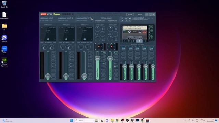The width and height of the screenshot is (219, 123).
Task: Click second virtual input Bass EQ knob
Action: [x=110, y=39]
